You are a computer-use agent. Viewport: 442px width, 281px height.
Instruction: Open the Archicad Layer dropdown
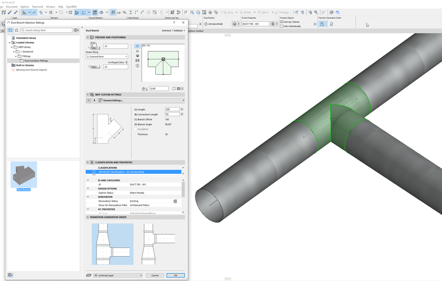(117, 275)
